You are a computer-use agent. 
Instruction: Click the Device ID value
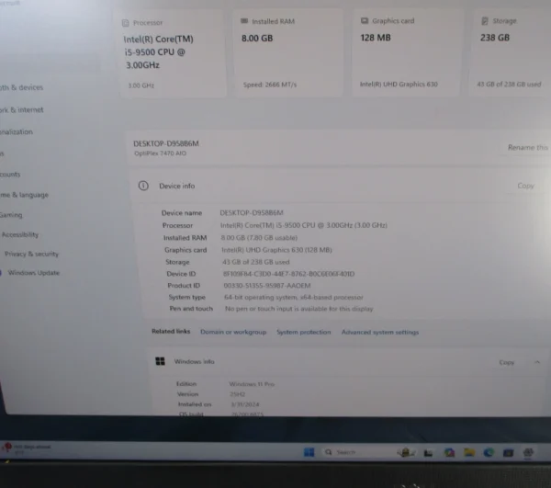click(289, 274)
